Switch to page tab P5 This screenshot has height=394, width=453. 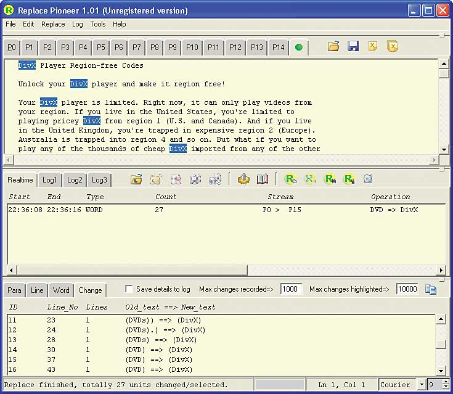(101, 47)
